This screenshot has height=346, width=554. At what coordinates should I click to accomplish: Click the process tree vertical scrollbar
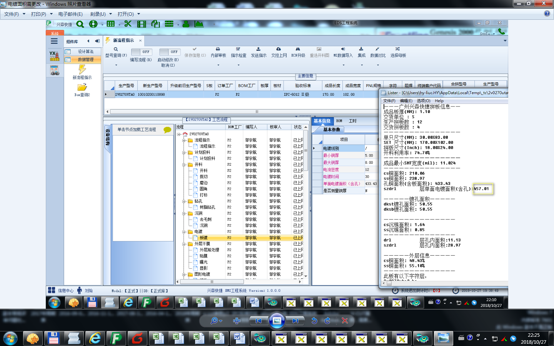[306, 201]
